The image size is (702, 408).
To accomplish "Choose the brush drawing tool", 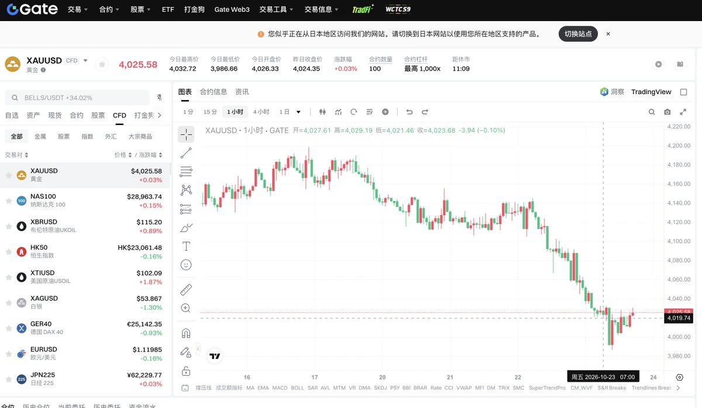I will (x=186, y=227).
